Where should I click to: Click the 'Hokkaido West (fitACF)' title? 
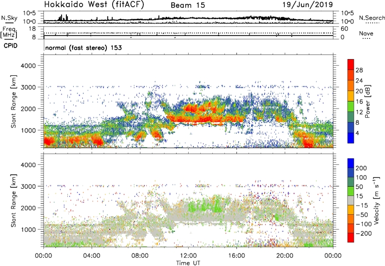94,4
